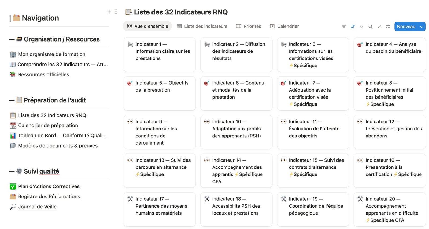This screenshot has height=229, width=429.
Task: Click the tools icon on Indicateur 17 card
Action: pyautogui.click(x=130, y=199)
